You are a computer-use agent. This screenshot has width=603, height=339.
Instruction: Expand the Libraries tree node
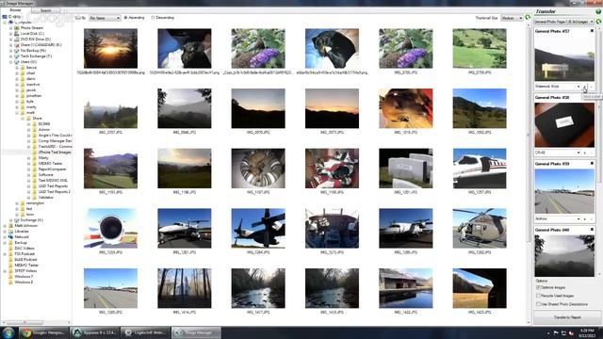(x=5, y=232)
